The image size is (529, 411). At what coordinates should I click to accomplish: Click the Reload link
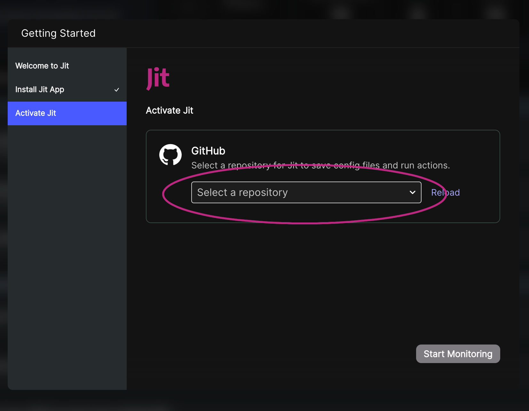tap(445, 192)
